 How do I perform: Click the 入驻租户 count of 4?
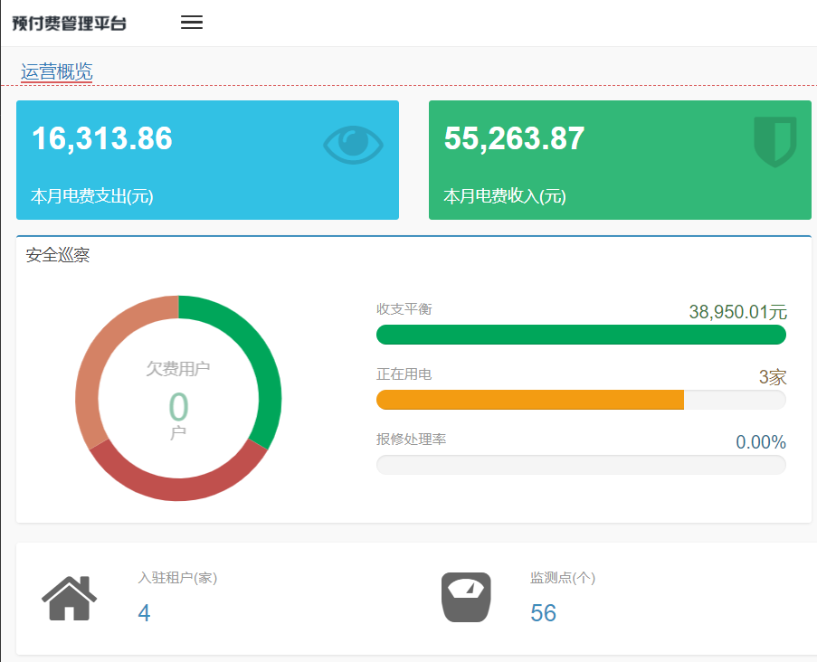point(144,613)
